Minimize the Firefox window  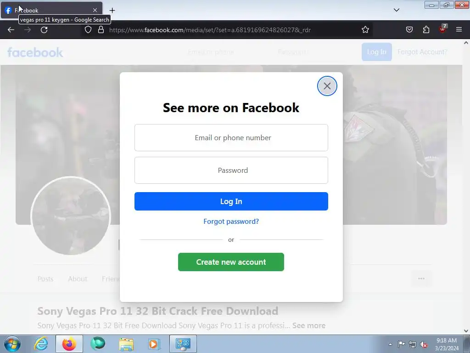point(431,5)
